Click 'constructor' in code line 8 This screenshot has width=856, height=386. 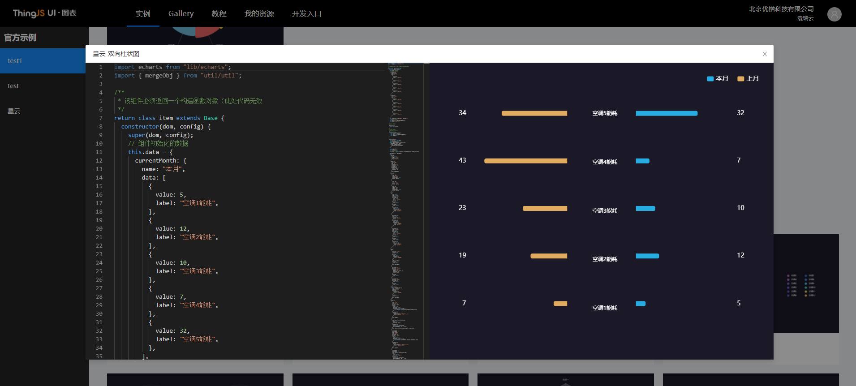tap(140, 127)
